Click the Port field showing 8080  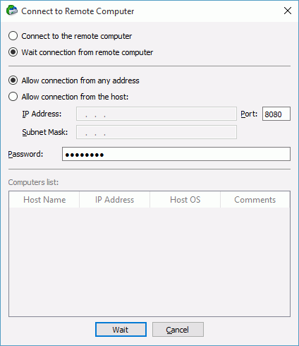click(x=276, y=114)
